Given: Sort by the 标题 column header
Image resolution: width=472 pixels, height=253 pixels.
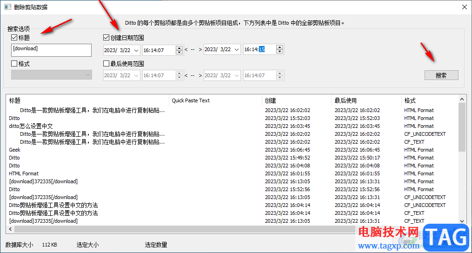Looking at the screenshot, I should tap(87, 100).
